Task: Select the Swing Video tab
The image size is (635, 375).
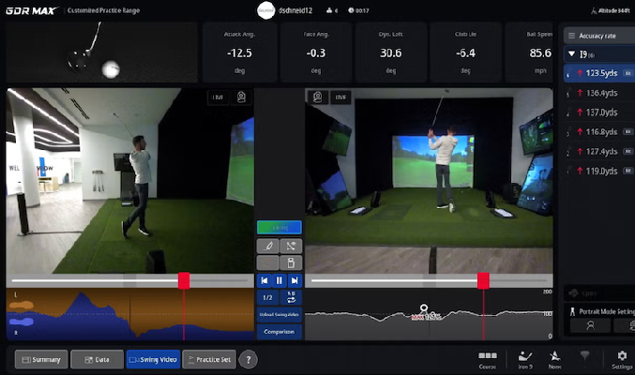Action: click(x=153, y=360)
